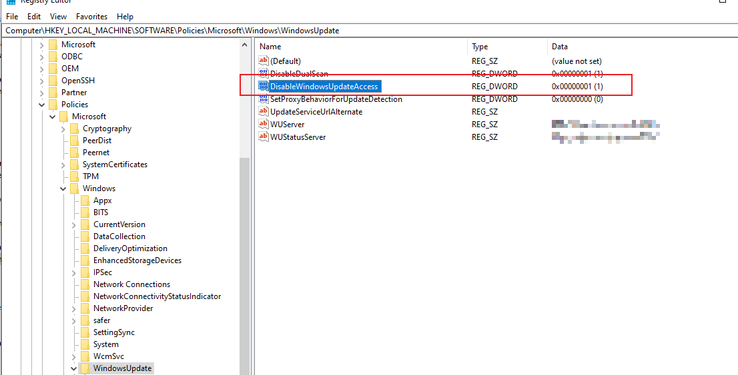Sort values by the Type column header

(x=507, y=47)
